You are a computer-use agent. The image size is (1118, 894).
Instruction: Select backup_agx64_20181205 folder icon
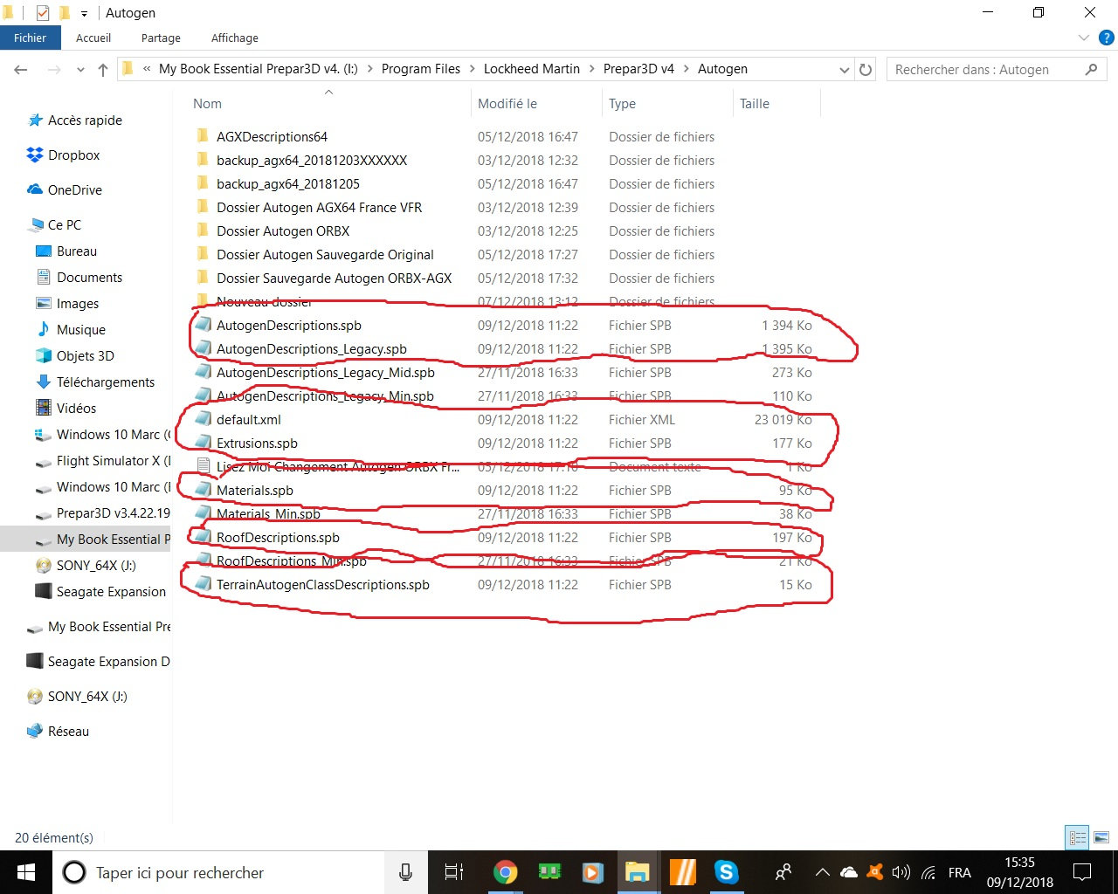click(203, 183)
